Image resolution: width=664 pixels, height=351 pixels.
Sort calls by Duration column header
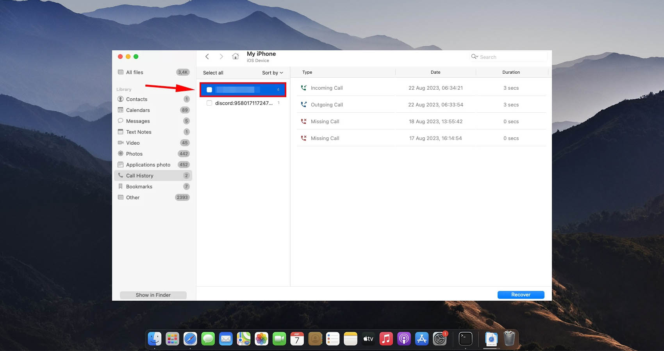tap(510, 72)
